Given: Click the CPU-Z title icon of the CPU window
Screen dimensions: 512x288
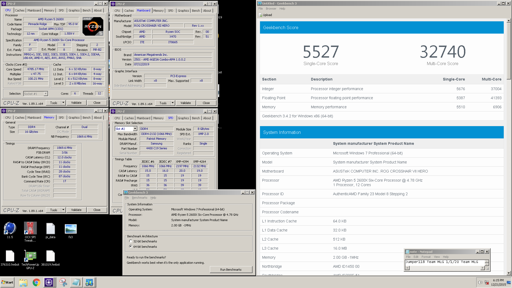Looking at the screenshot, I should point(4,4).
